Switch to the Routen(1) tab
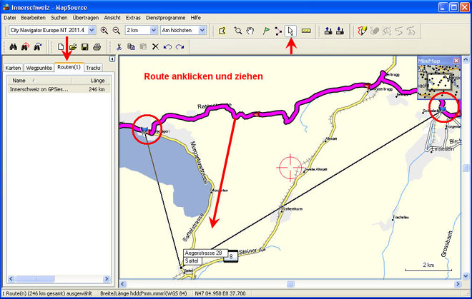 tap(69, 67)
